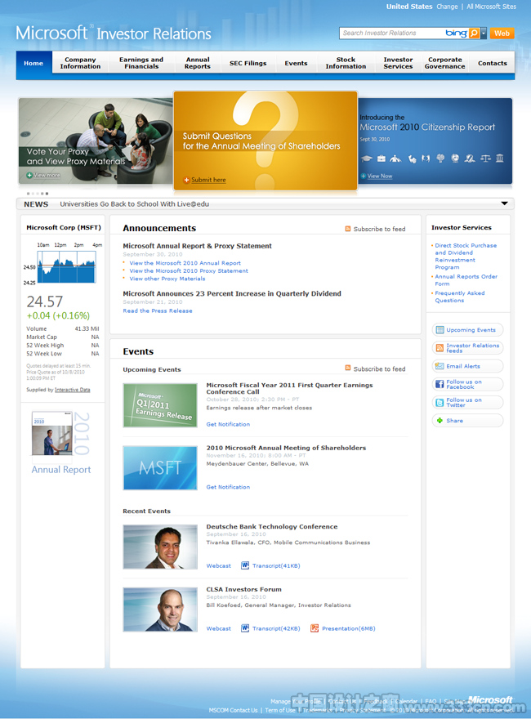This screenshot has height=719, width=531.
Task: Click Read the Press Release link
Action: click(x=158, y=311)
